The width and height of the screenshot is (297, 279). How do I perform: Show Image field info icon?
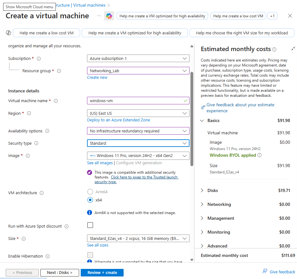coord(28,156)
